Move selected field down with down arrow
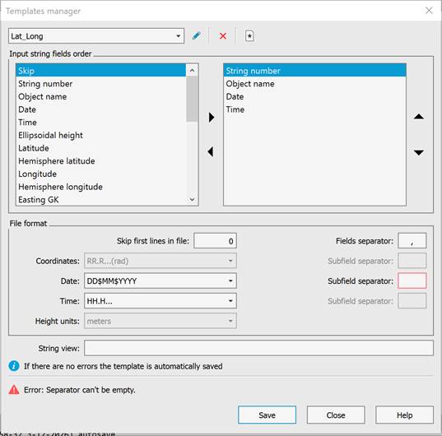Image resolution: width=442 pixels, height=436 pixels. click(419, 152)
